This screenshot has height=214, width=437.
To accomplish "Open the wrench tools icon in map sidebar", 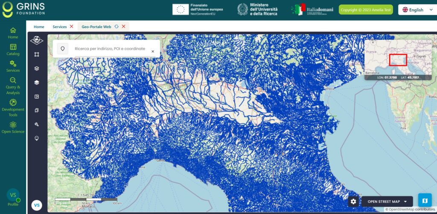I will (x=37, y=124).
